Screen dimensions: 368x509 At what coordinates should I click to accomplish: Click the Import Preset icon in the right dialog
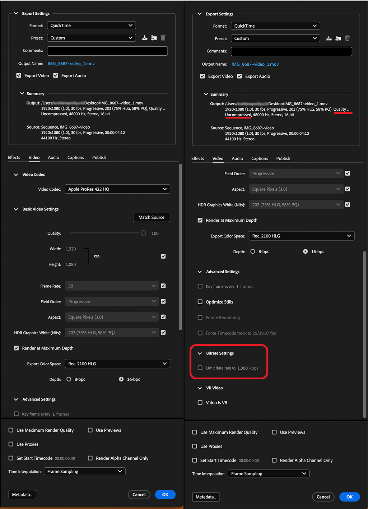338,38
